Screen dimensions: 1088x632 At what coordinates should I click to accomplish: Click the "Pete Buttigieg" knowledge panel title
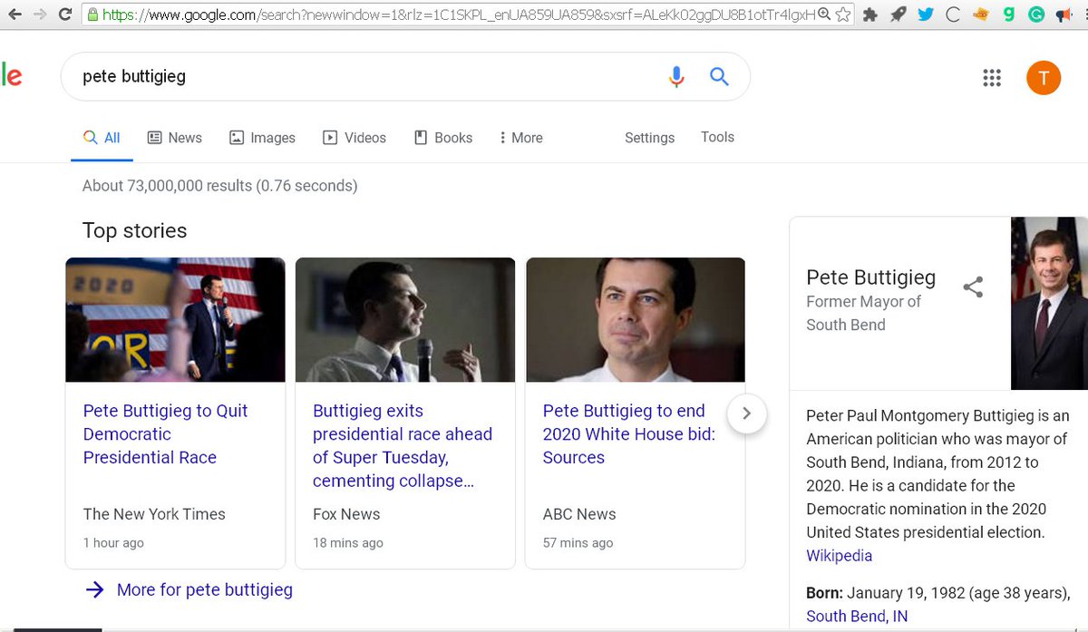(x=870, y=277)
